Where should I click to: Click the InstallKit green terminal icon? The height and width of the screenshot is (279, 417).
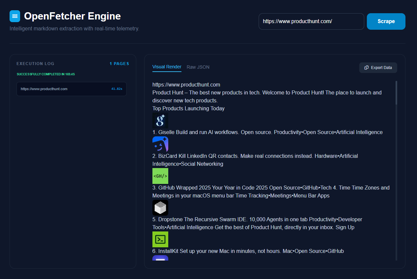[x=160, y=239]
